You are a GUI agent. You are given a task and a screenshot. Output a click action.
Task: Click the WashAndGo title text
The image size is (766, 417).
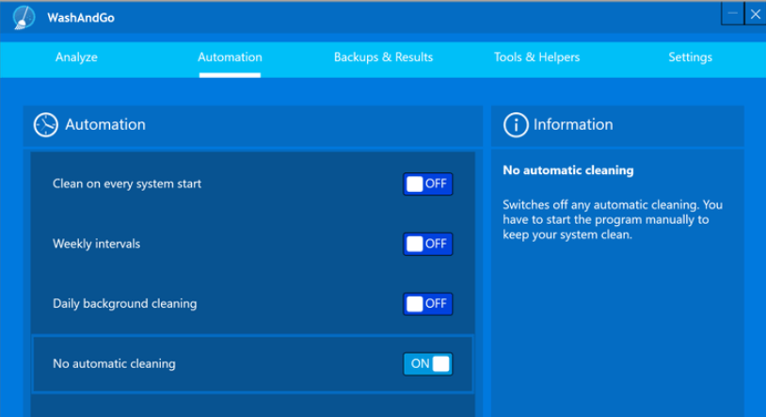[81, 18]
